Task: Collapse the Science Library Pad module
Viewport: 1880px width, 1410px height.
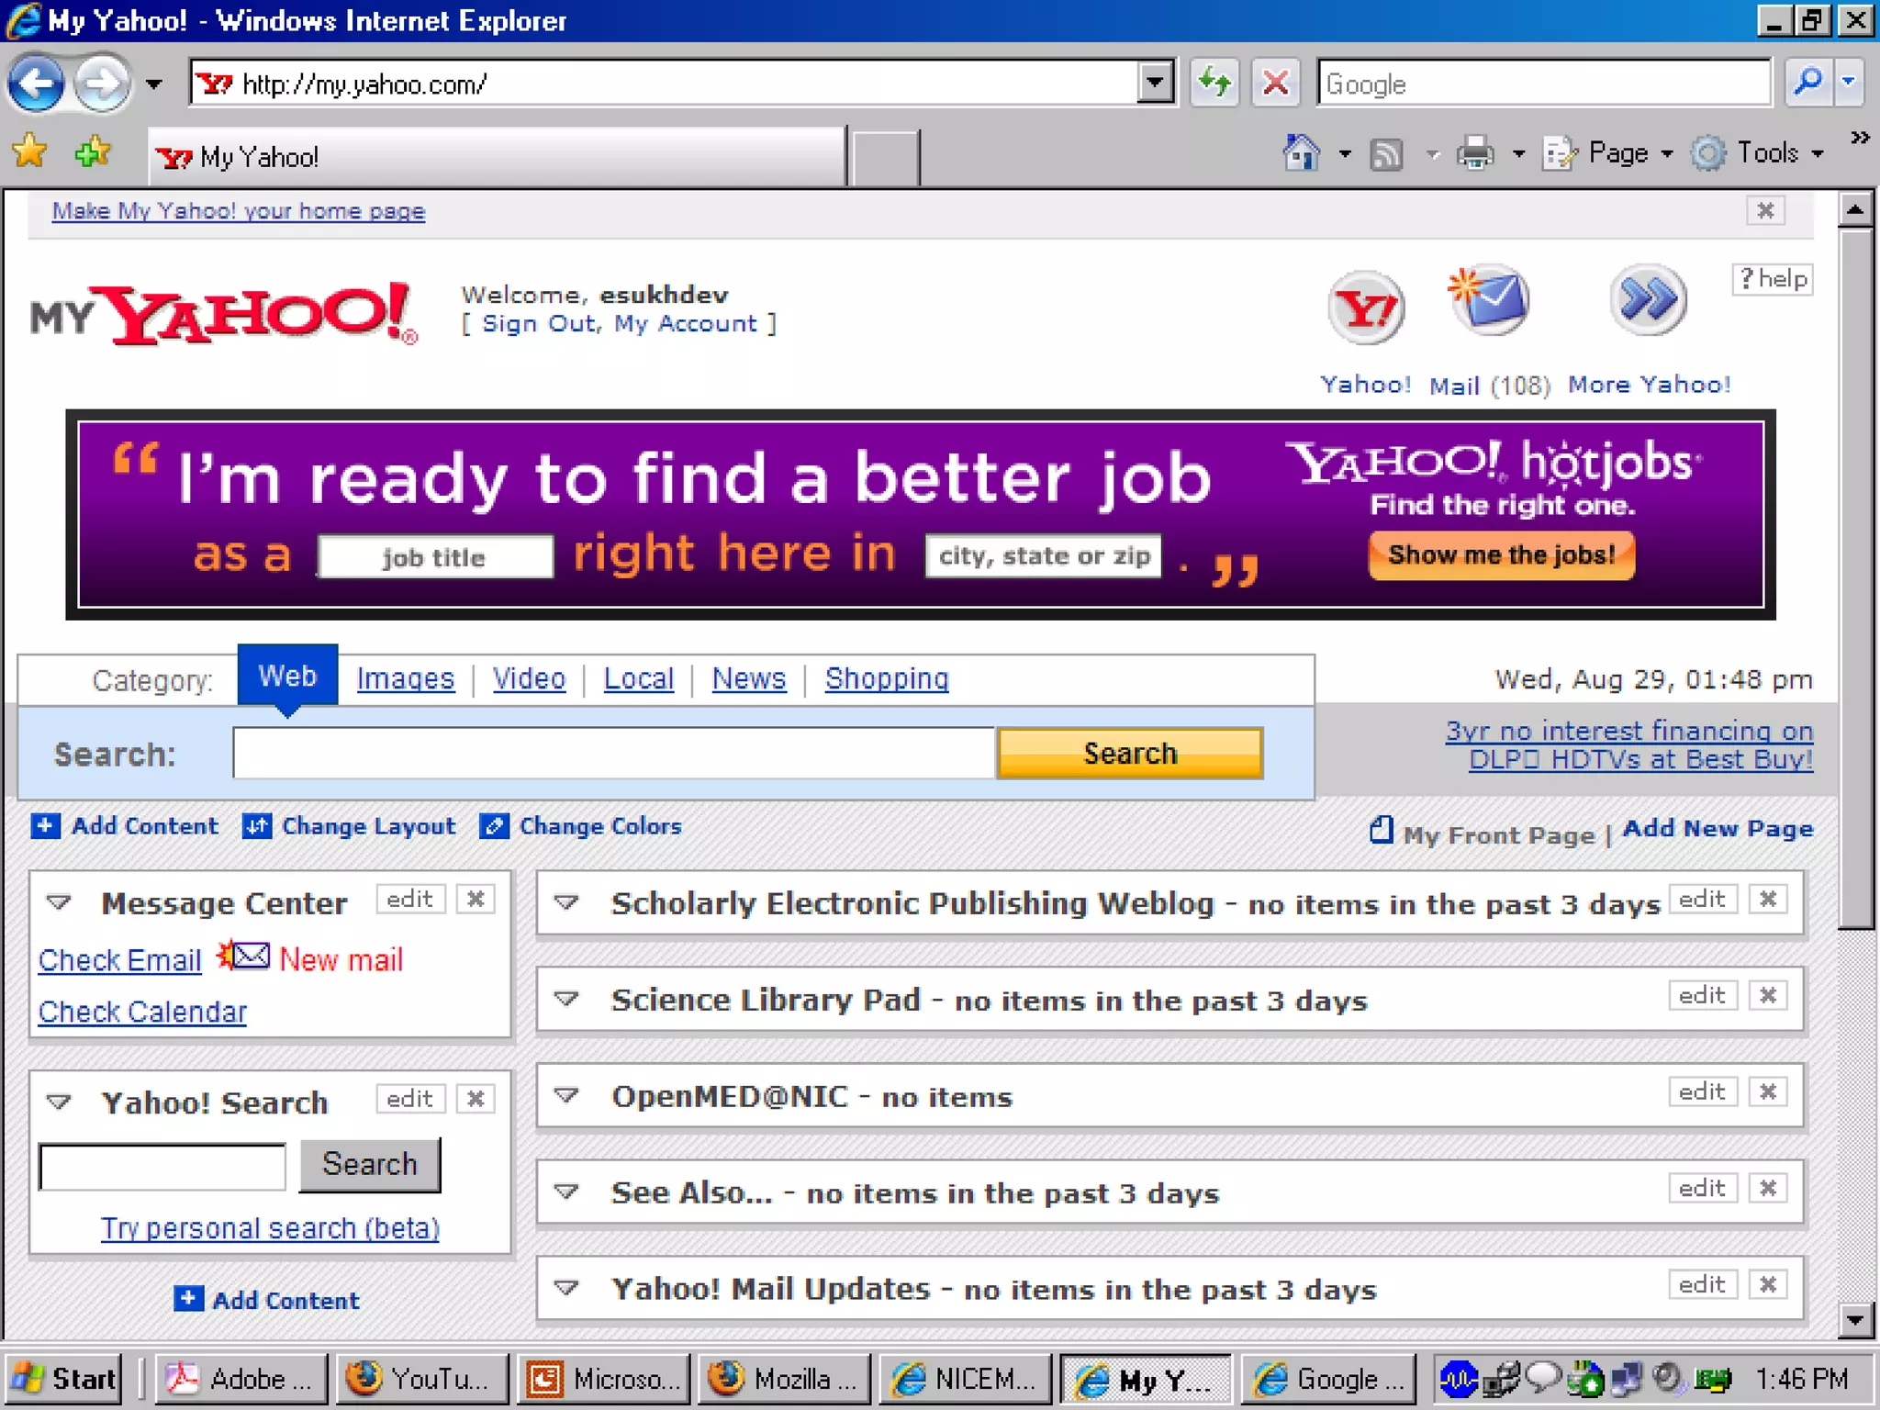Action: point(567,999)
